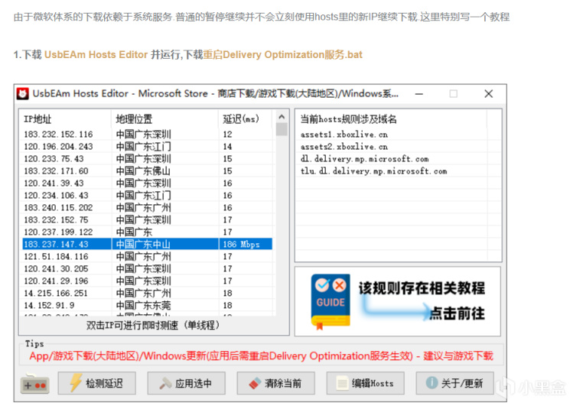The image size is (583, 409).
Task: Click the 编辑Hosts button
Action: point(366,383)
